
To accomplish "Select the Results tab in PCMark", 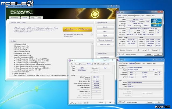I will coord(25,18).
